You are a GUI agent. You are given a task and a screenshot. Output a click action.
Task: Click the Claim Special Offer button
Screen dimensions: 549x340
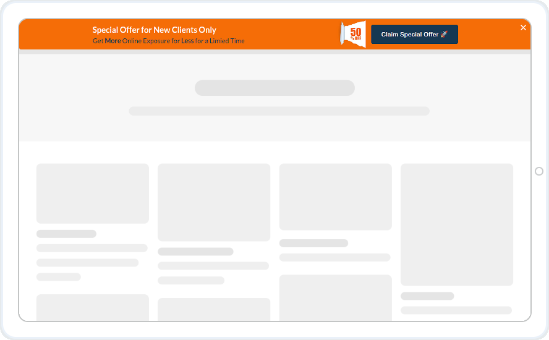[414, 35]
